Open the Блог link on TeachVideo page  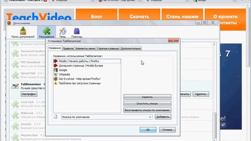[x=96, y=16]
